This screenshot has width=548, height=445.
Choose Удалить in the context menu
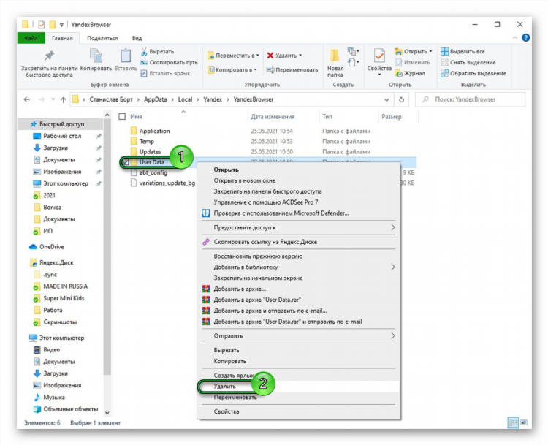(299, 387)
